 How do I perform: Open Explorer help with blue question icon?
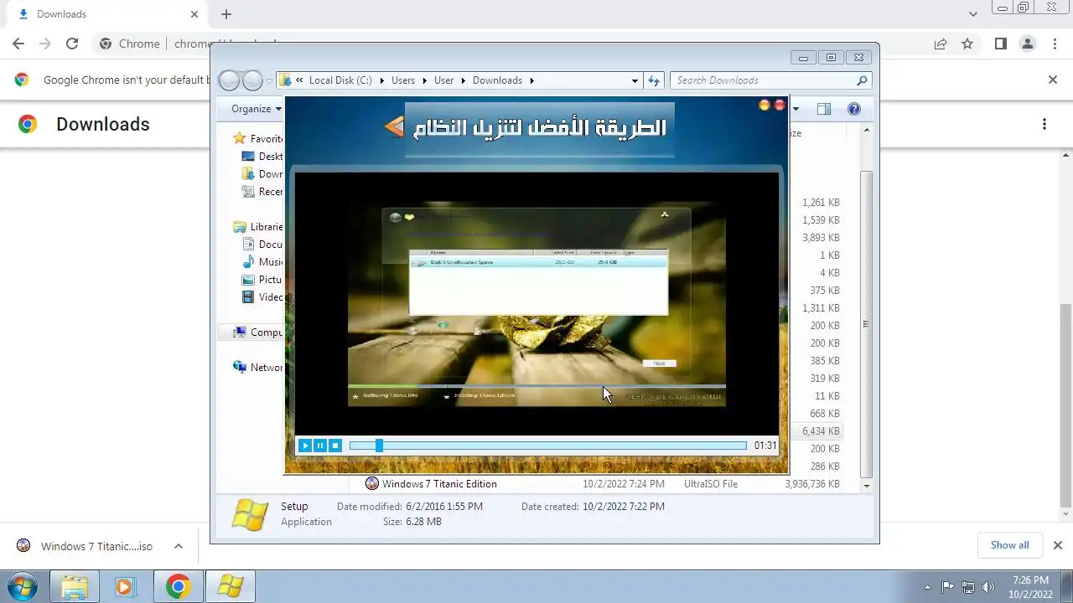click(x=854, y=109)
